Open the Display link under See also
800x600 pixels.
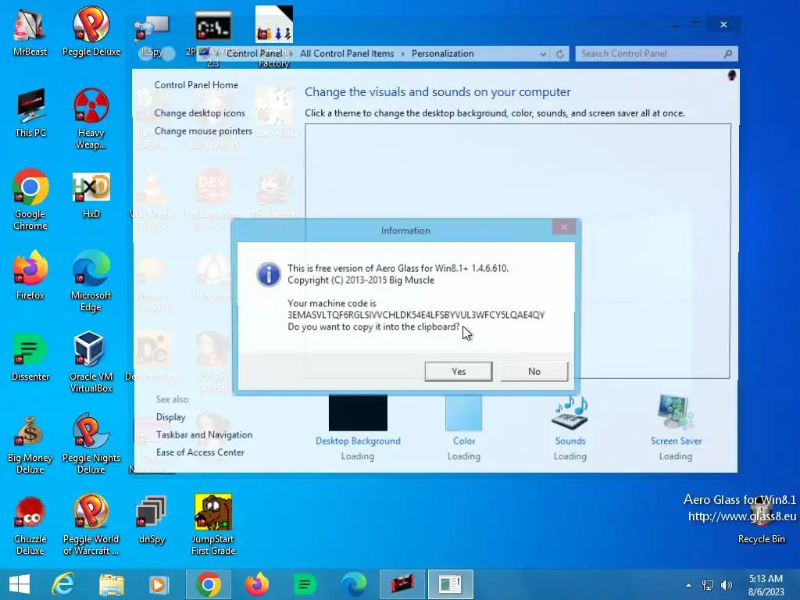click(171, 417)
